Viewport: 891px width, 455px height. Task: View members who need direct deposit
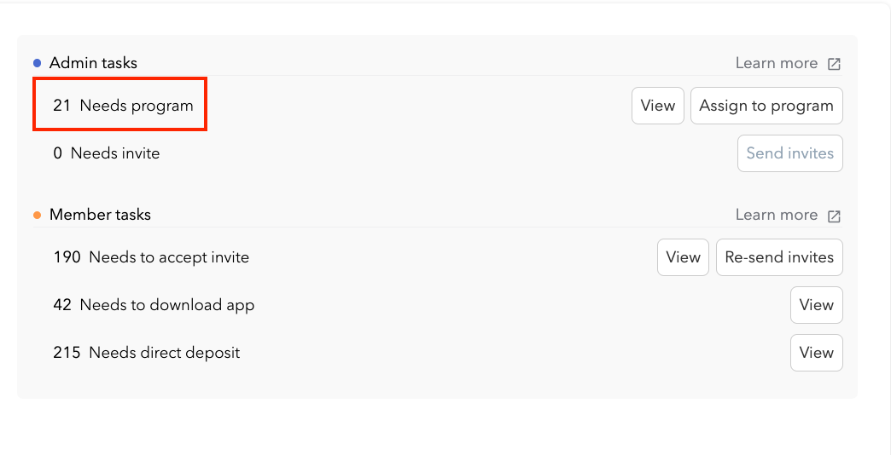[x=816, y=353]
